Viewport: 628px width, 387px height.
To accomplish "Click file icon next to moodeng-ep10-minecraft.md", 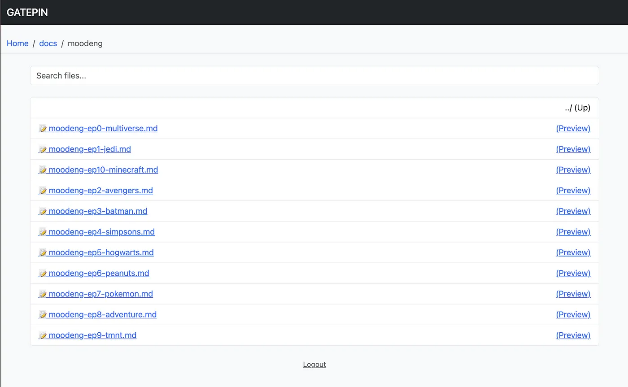I will [x=43, y=170].
